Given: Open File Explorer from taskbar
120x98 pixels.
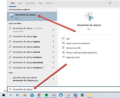Looking at the screenshot, I should [x=25, y=95].
